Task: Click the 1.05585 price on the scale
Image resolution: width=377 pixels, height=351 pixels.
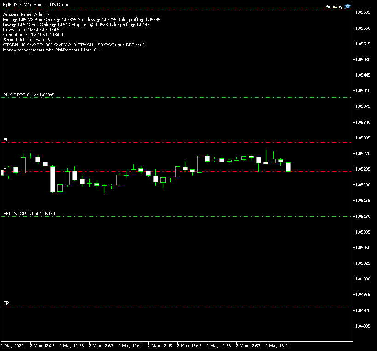Action: click(x=363, y=12)
